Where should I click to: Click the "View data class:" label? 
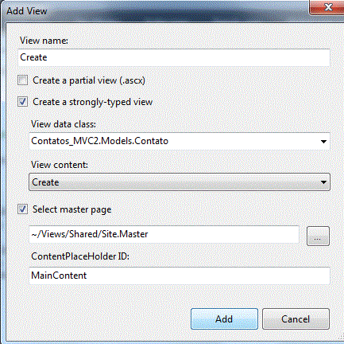click(64, 124)
